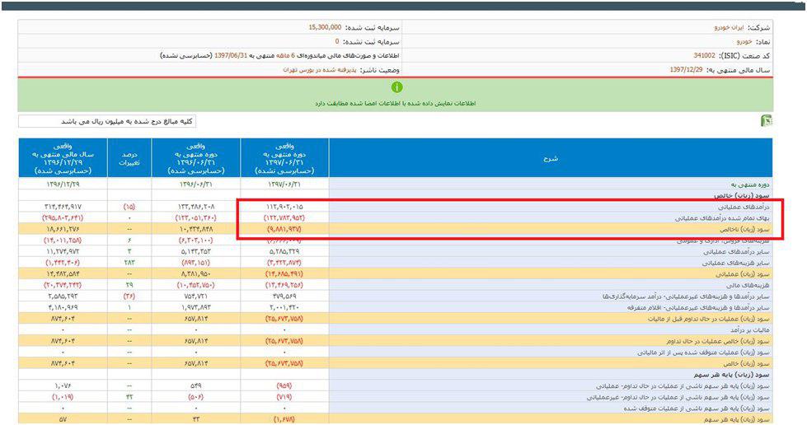Click fiscal year end date 1397/12/29

click(686, 69)
